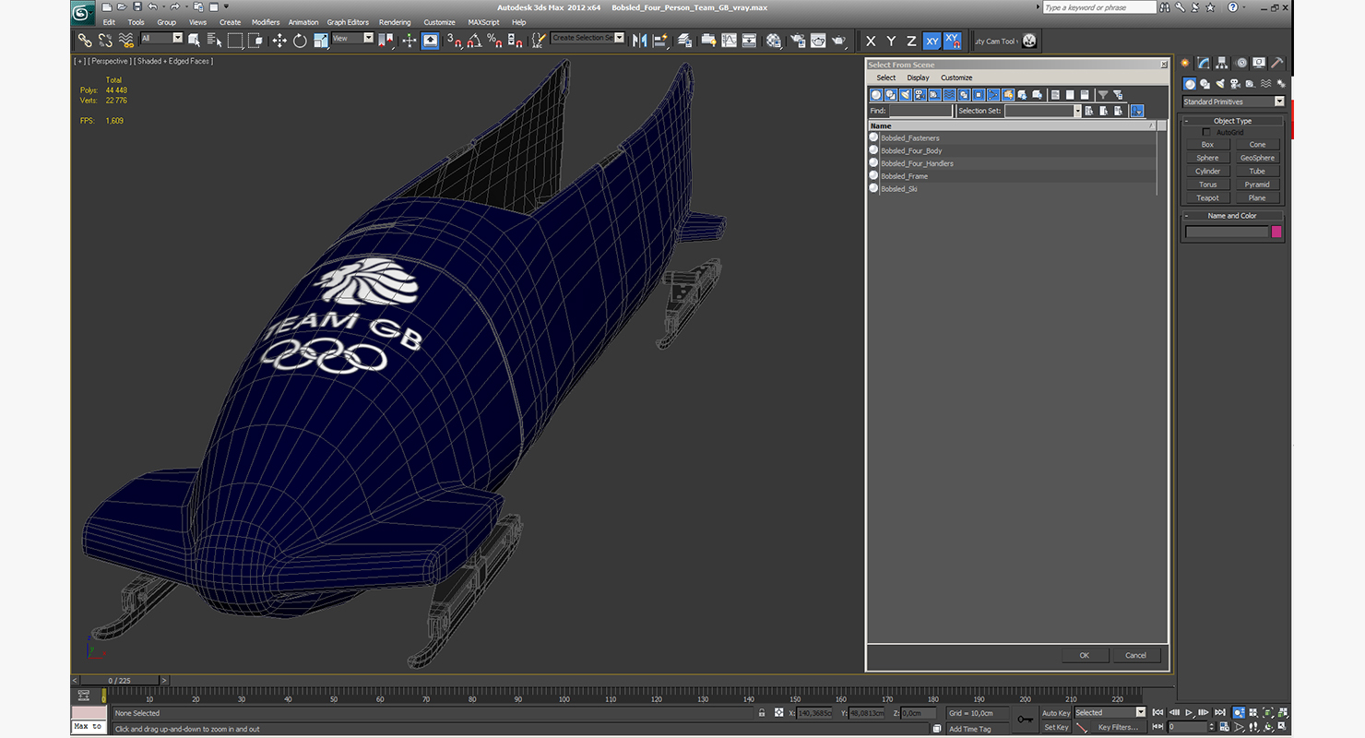Open the Rendering menu
Viewport: 1365px width, 738px height.
(x=395, y=22)
